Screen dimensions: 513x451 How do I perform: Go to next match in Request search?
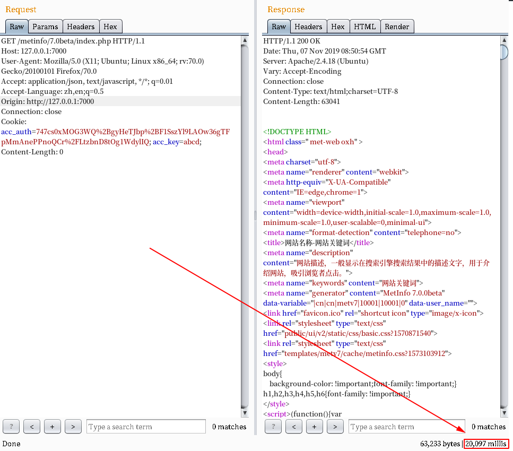[x=73, y=427]
